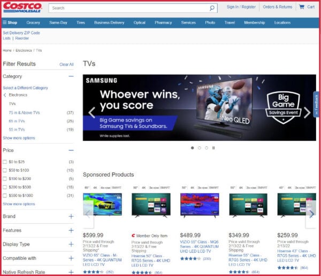
Task: Pause the banner carousel
Action: click(x=213, y=148)
